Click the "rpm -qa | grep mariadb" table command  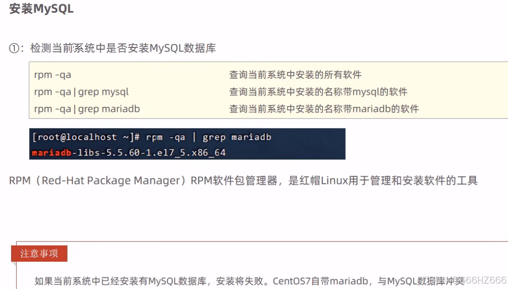(87, 109)
